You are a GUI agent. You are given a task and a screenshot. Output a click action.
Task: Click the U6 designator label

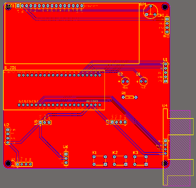(65, 147)
